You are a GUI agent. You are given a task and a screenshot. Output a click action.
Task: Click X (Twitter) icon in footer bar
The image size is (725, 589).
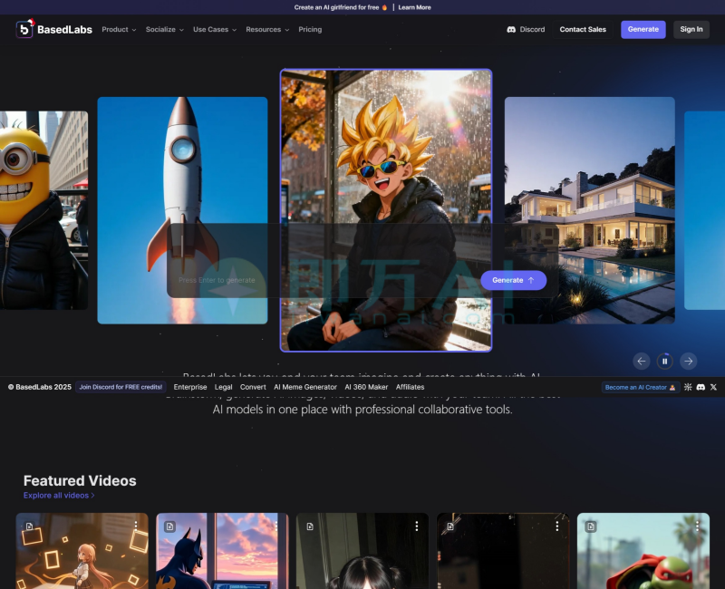[x=713, y=387]
